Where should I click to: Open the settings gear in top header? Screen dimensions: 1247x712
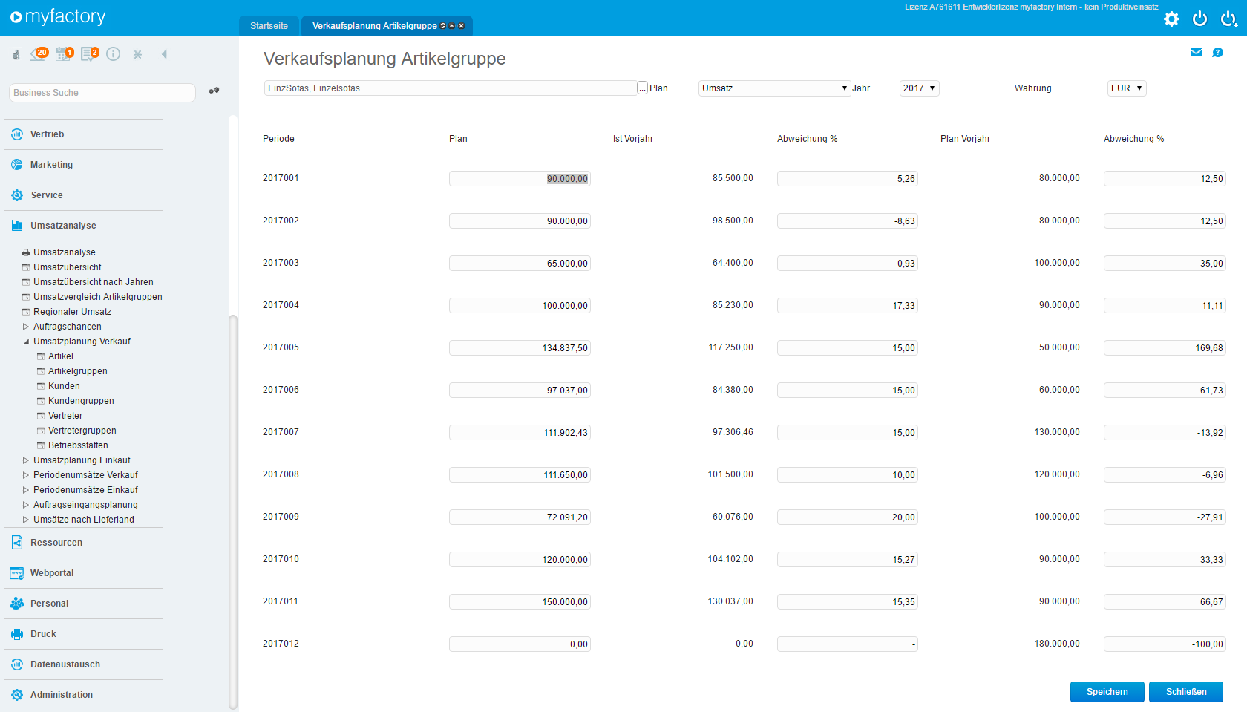[1171, 19]
